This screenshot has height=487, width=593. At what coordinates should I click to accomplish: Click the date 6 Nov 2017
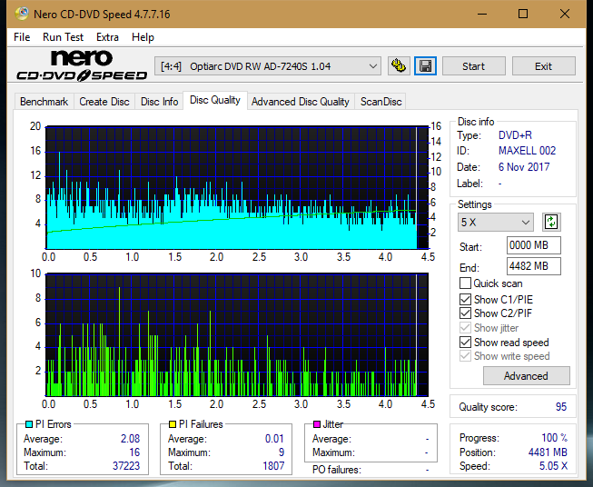coord(524,167)
